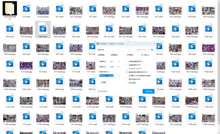Click the 立即压缩 button
Viewport: 220px width, 134px height.
pos(148,91)
